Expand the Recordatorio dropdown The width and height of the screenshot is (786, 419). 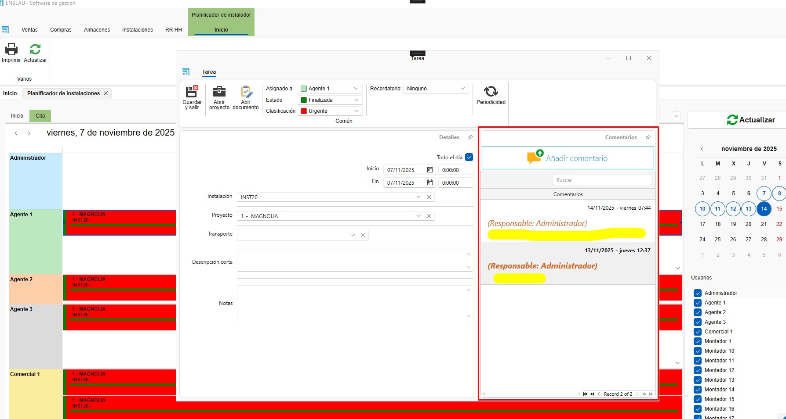click(x=462, y=89)
